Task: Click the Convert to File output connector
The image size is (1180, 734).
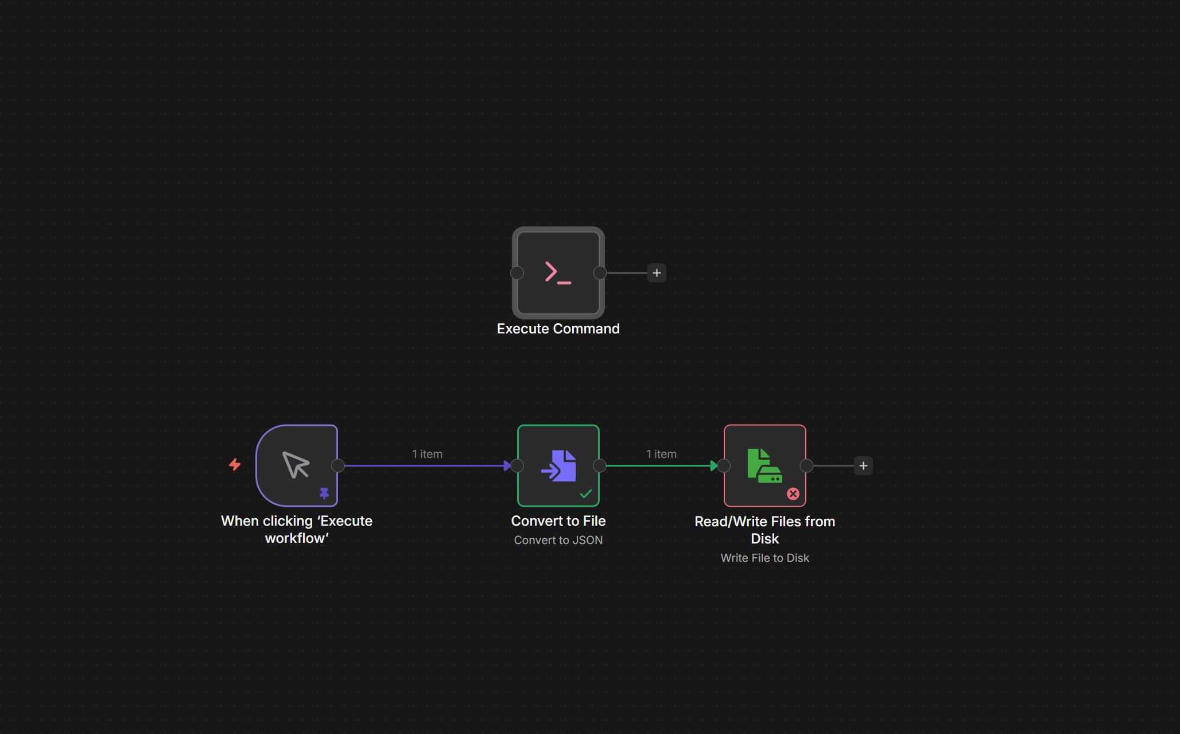Action: click(600, 465)
